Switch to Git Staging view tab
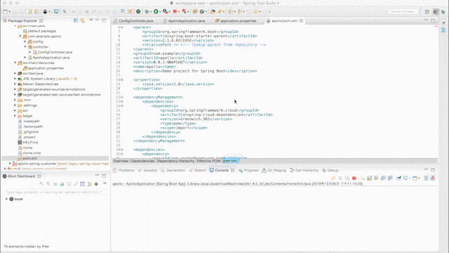The height and width of the screenshot is (253, 449). point(274,170)
